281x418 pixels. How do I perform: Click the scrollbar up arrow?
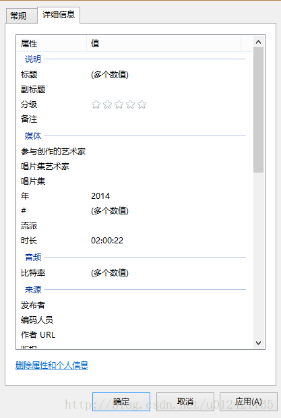258,42
